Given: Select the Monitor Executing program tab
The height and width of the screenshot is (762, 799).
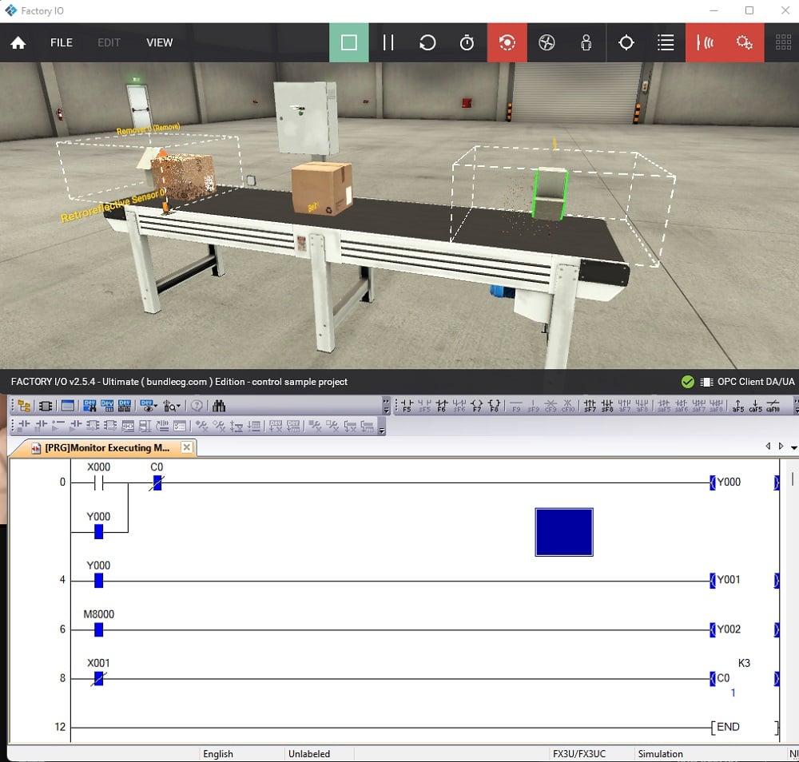Looking at the screenshot, I should click(x=104, y=447).
